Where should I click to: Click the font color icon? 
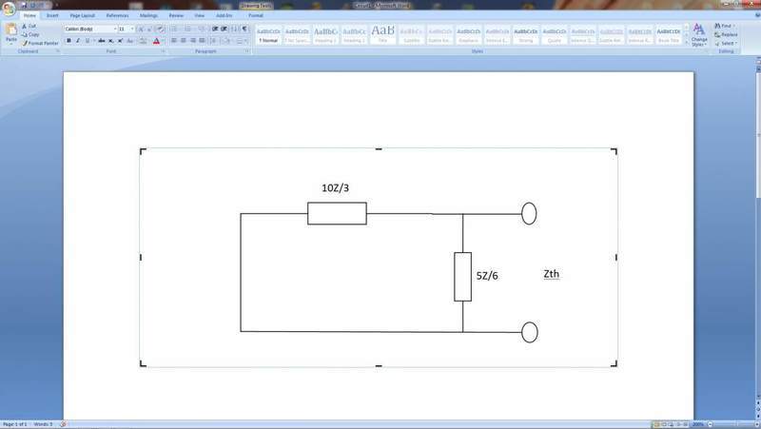click(x=156, y=42)
